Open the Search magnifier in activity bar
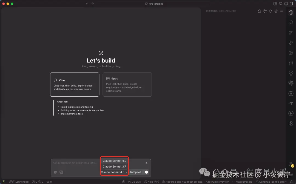 click(291, 22)
